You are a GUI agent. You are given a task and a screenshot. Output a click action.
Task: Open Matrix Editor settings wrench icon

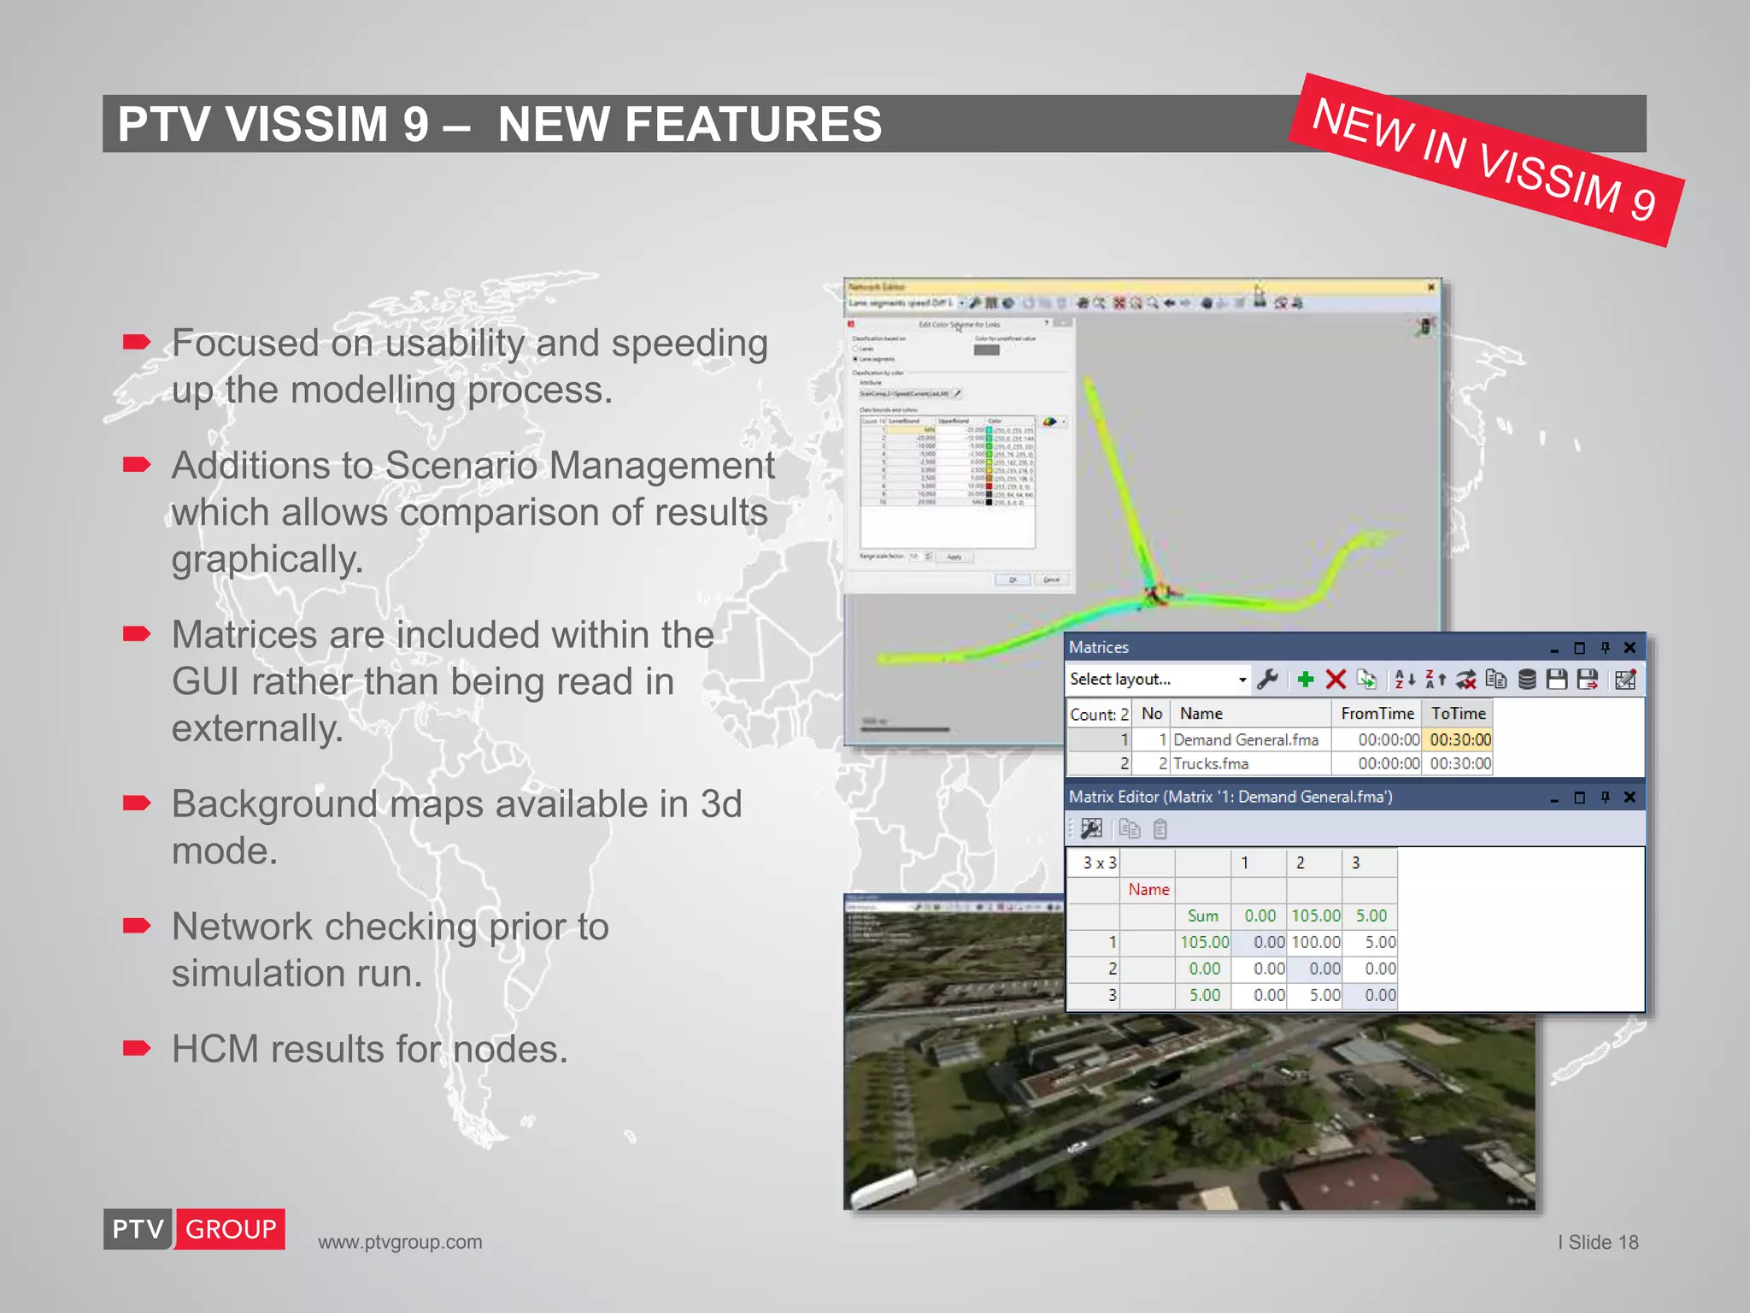coord(1091,828)
